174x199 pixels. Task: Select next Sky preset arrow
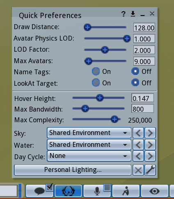[x=150, y=133]
